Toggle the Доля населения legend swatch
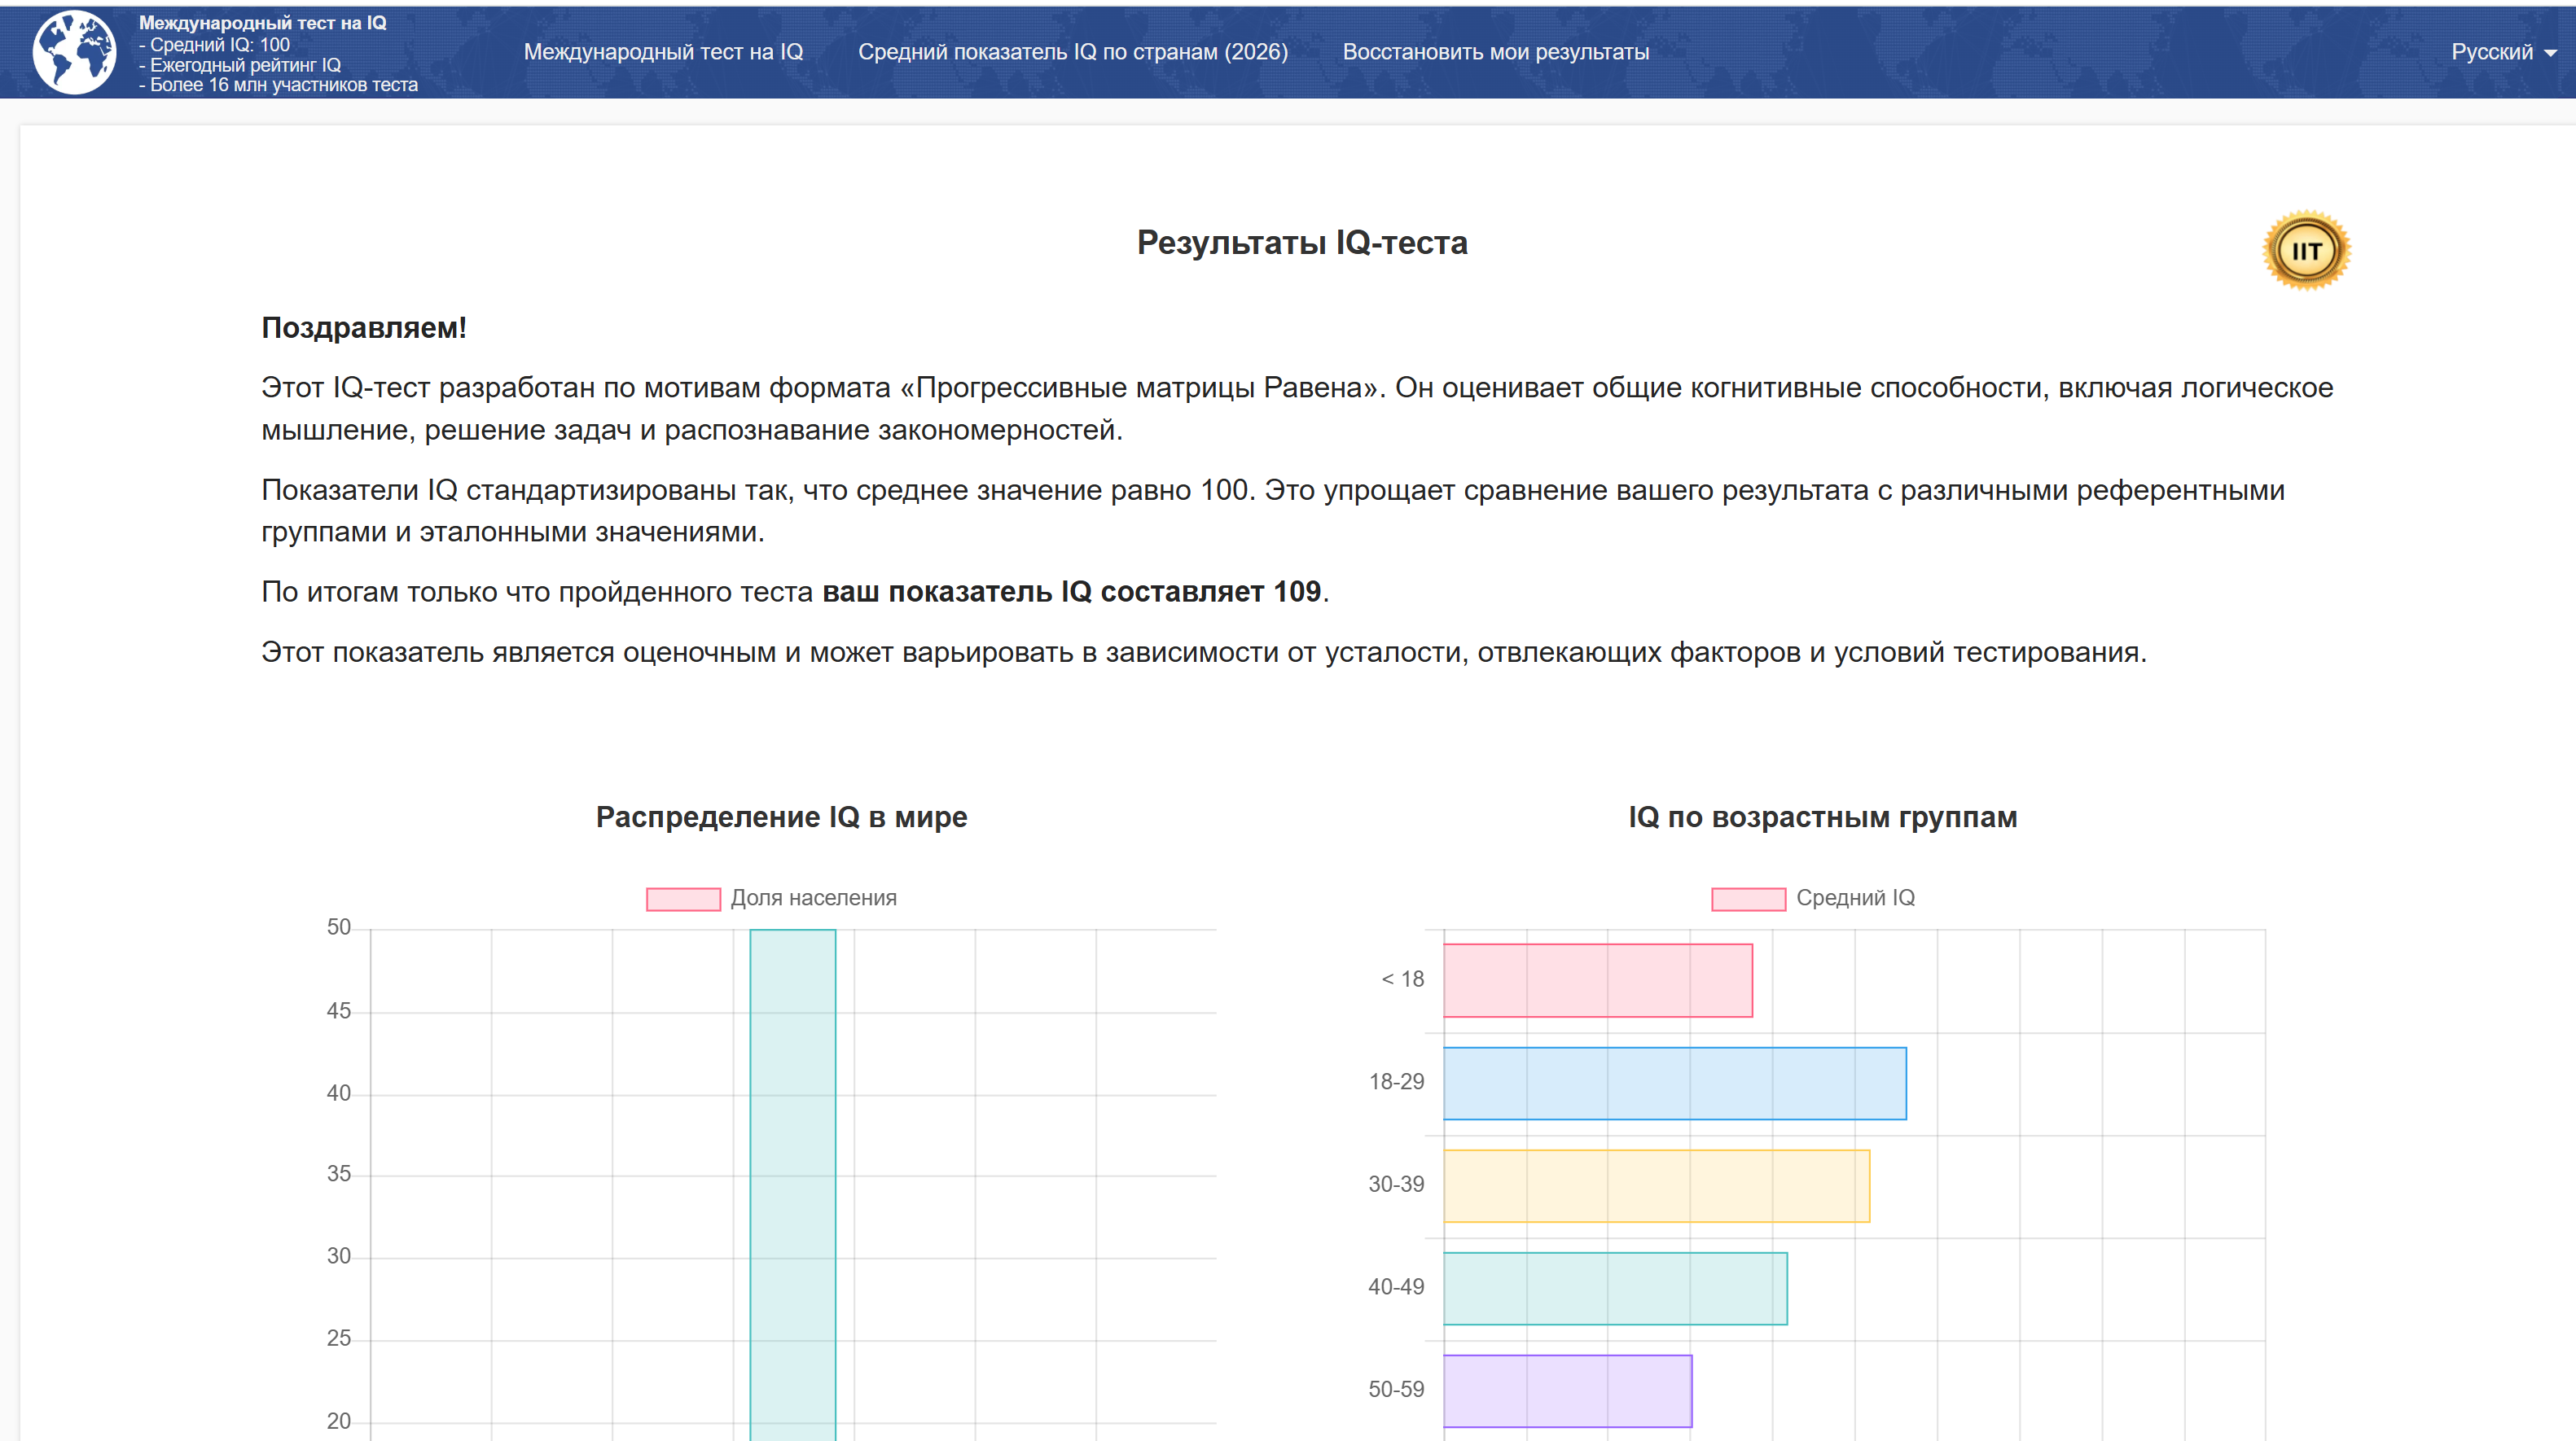The image size is (2576, 1441). [x=683, y=898]
